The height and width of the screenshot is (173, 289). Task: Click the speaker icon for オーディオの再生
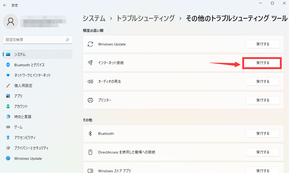90,82
